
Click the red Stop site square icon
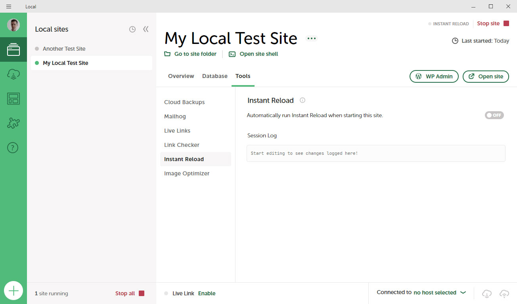[506, 23]
